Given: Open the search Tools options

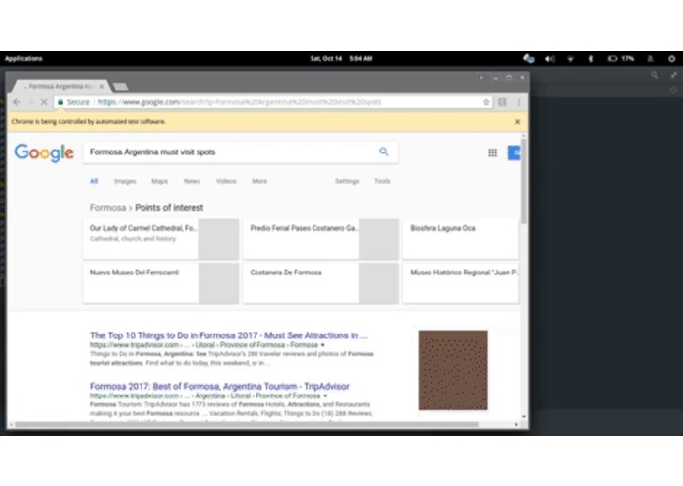Looking at the screenshot, I should coord(382,181).
